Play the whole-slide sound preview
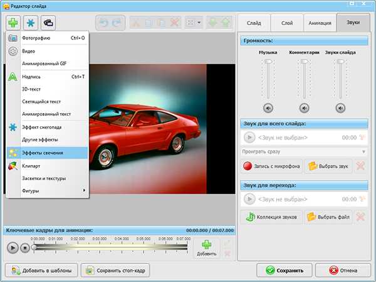Image resolution: width=376 pixels, height=282 pixels. click(x=249, y=138)
